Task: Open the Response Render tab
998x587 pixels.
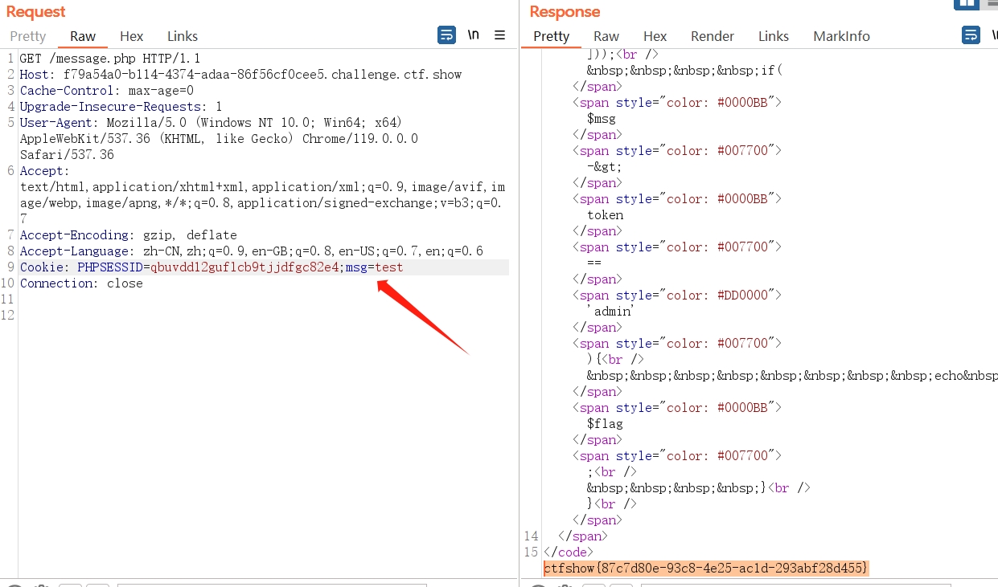Action: (x=713, y=36)
